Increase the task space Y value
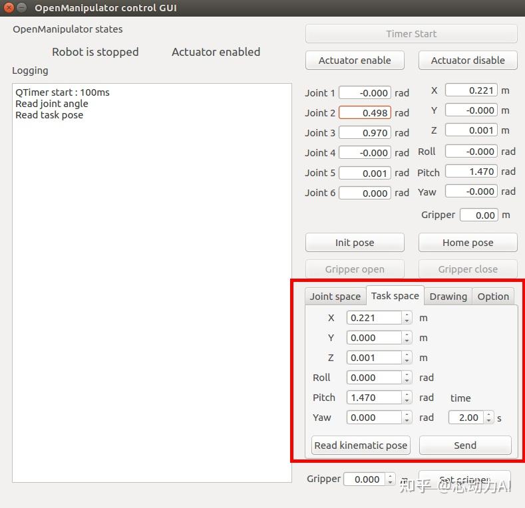The height and width of the screenshot is (508, 525). (407, 335)
